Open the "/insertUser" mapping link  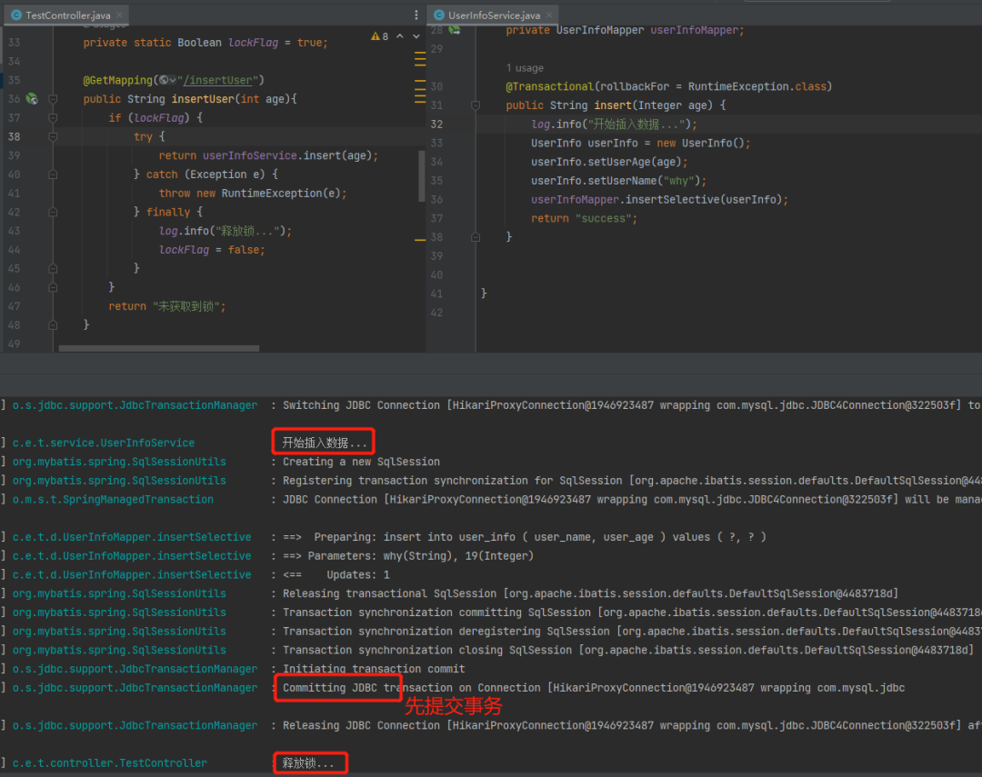[x=217, y=80]
